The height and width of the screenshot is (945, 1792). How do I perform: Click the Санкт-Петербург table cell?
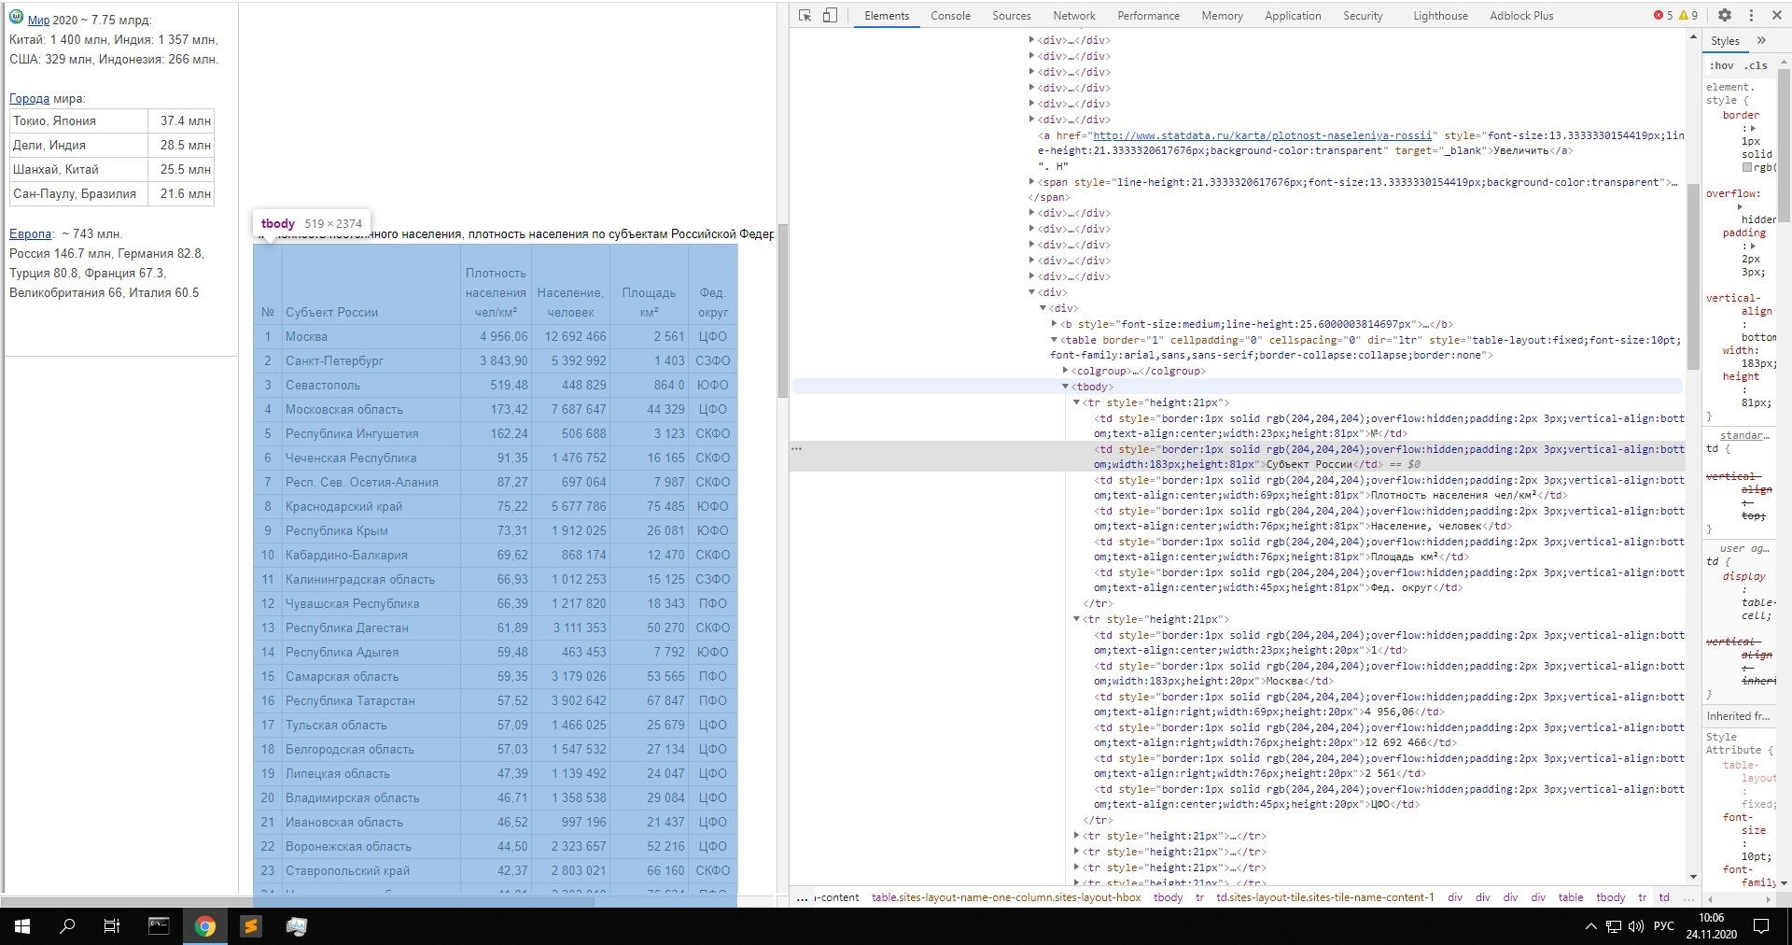[x=371, y=360]
